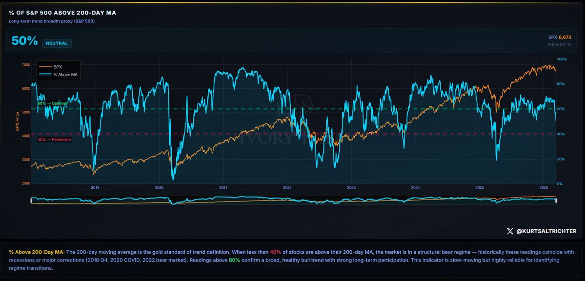
Task: Click the 2025 x-axis label
Action: click(x=480, y=188)
